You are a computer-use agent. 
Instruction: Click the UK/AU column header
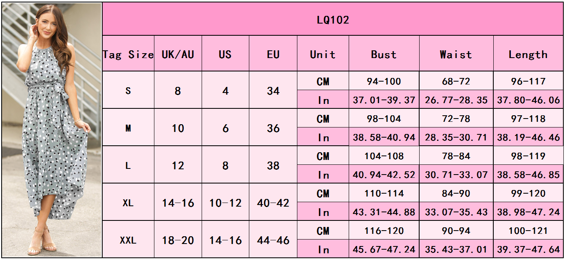[178, 54]
